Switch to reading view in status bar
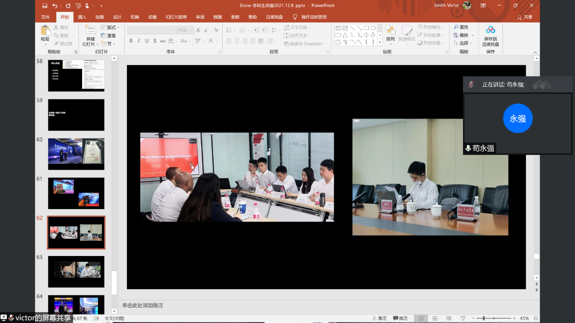 449,318
